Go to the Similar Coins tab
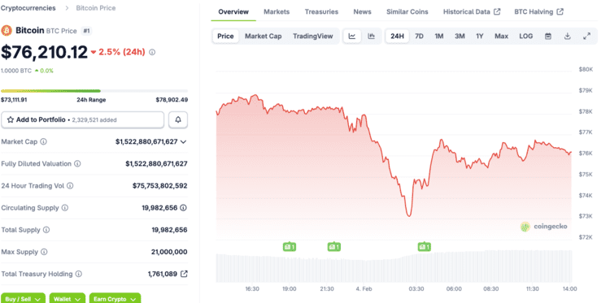This screenshot has height=303, width=610. pyautogui.click(x=407, y=11)
